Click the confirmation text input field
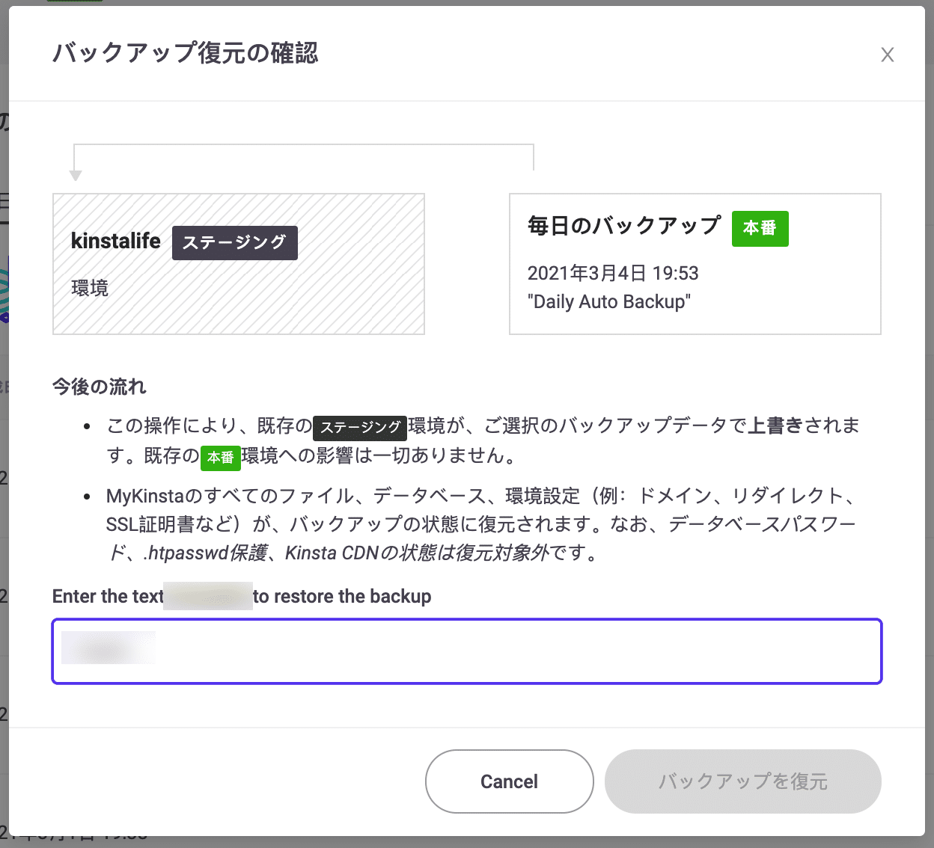The width and height of the screenshot is (934, 848). point(466,651)
